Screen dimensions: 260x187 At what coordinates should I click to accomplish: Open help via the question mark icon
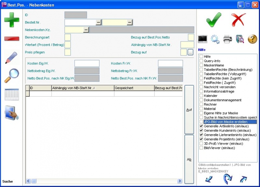(253, 39)
